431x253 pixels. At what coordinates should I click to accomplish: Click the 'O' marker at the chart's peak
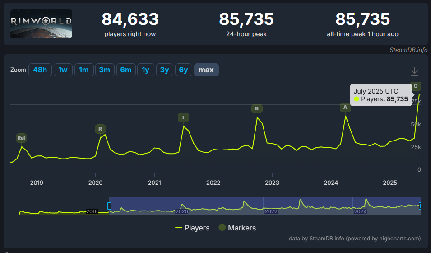[416, 86]
